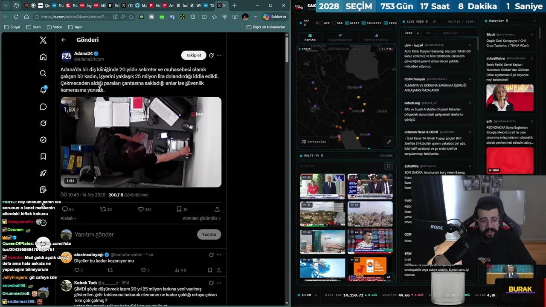This screenshot has width=546, height=307.
Task: Open the X search magnifier icon
Action: click(x=43, y=74)
